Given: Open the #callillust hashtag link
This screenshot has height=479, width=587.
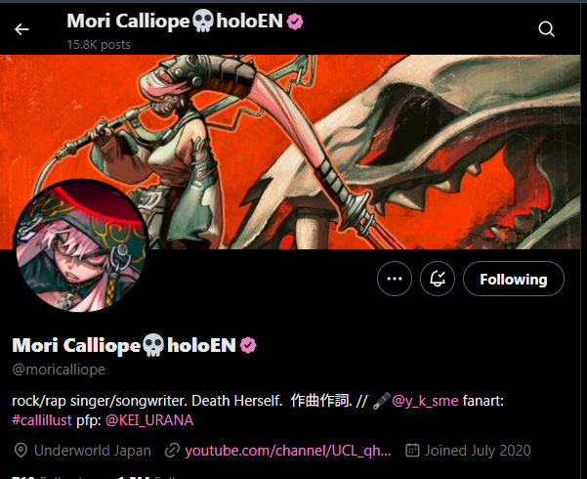Looking at the screenshot, I should [42, 420].
